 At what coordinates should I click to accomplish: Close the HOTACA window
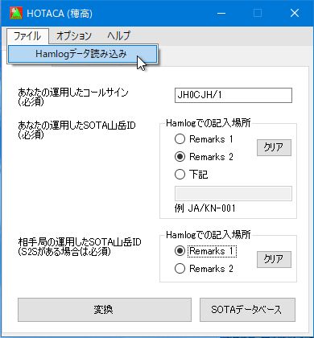tap(295, 13)
